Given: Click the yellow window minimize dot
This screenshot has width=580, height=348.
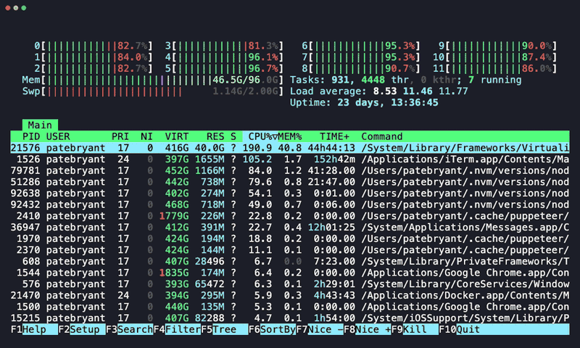Looking at the screenshot, I should click(15, 8).
